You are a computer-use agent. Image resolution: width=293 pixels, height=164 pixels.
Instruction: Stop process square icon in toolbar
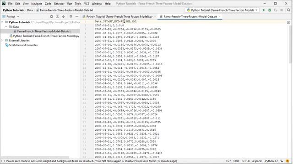[x=282, y=10]
